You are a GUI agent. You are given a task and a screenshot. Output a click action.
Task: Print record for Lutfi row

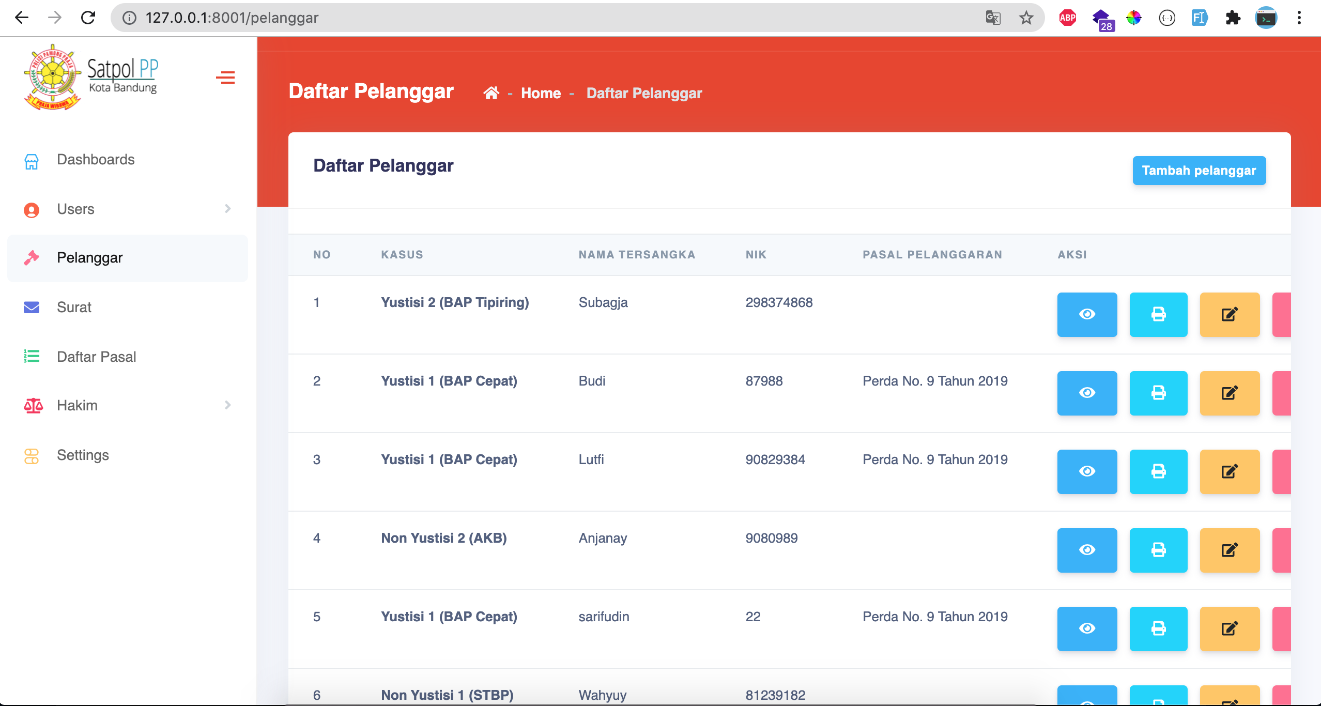(1158, 471)
